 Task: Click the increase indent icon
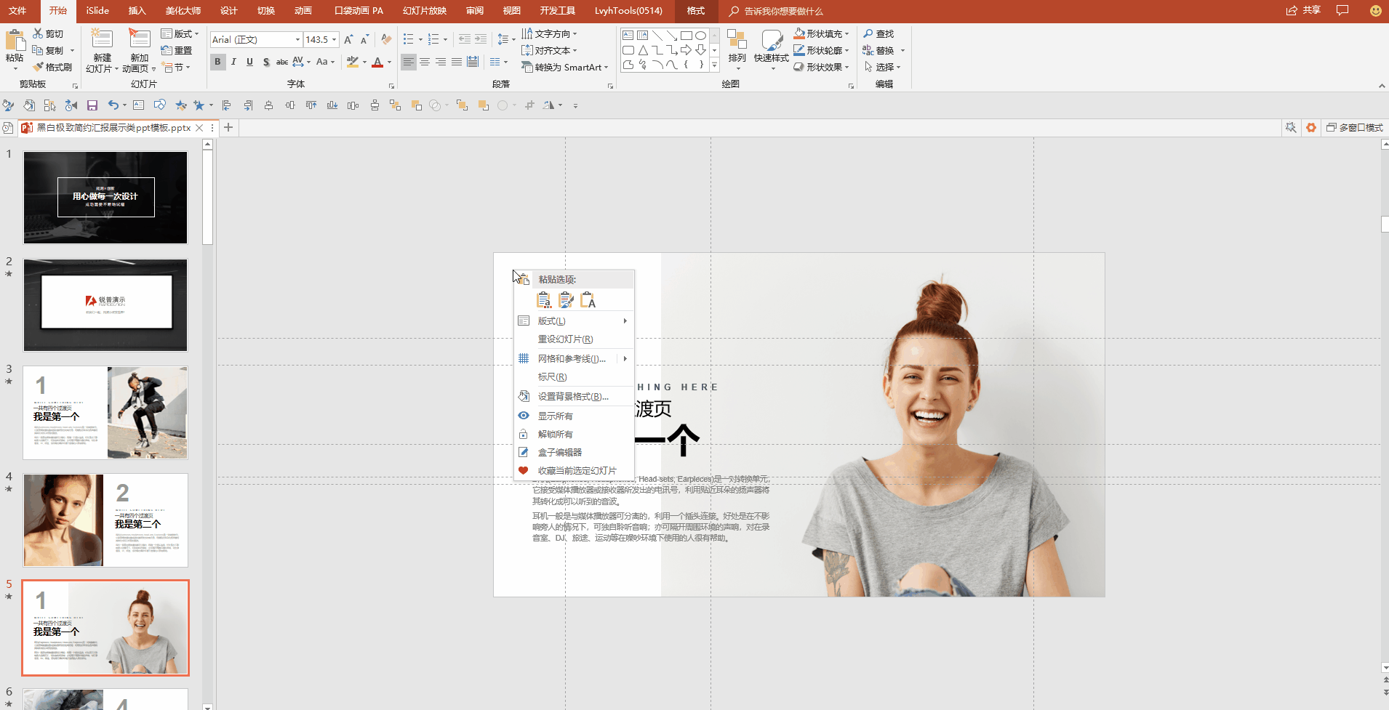coord(481,39)
